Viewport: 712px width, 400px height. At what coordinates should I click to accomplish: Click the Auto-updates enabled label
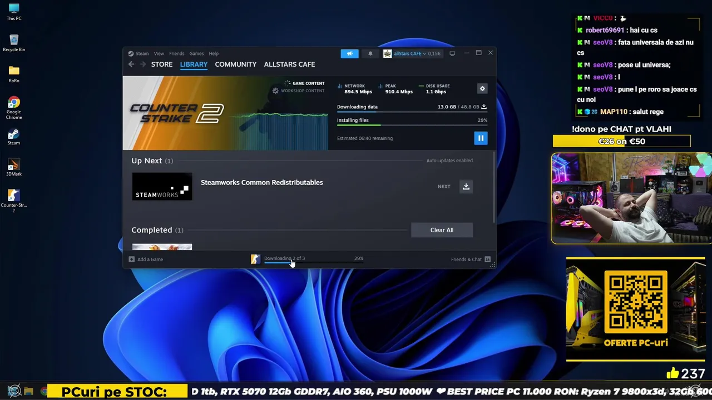pos(449,161)
